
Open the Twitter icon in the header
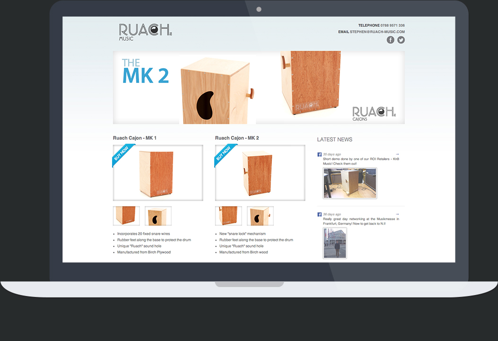point(401,40)
